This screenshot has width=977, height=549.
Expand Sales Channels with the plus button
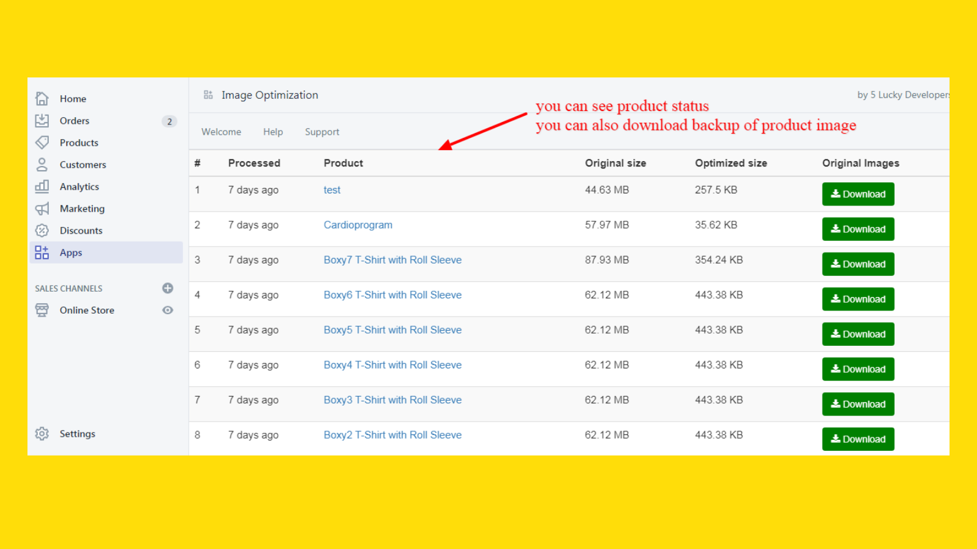167,288
